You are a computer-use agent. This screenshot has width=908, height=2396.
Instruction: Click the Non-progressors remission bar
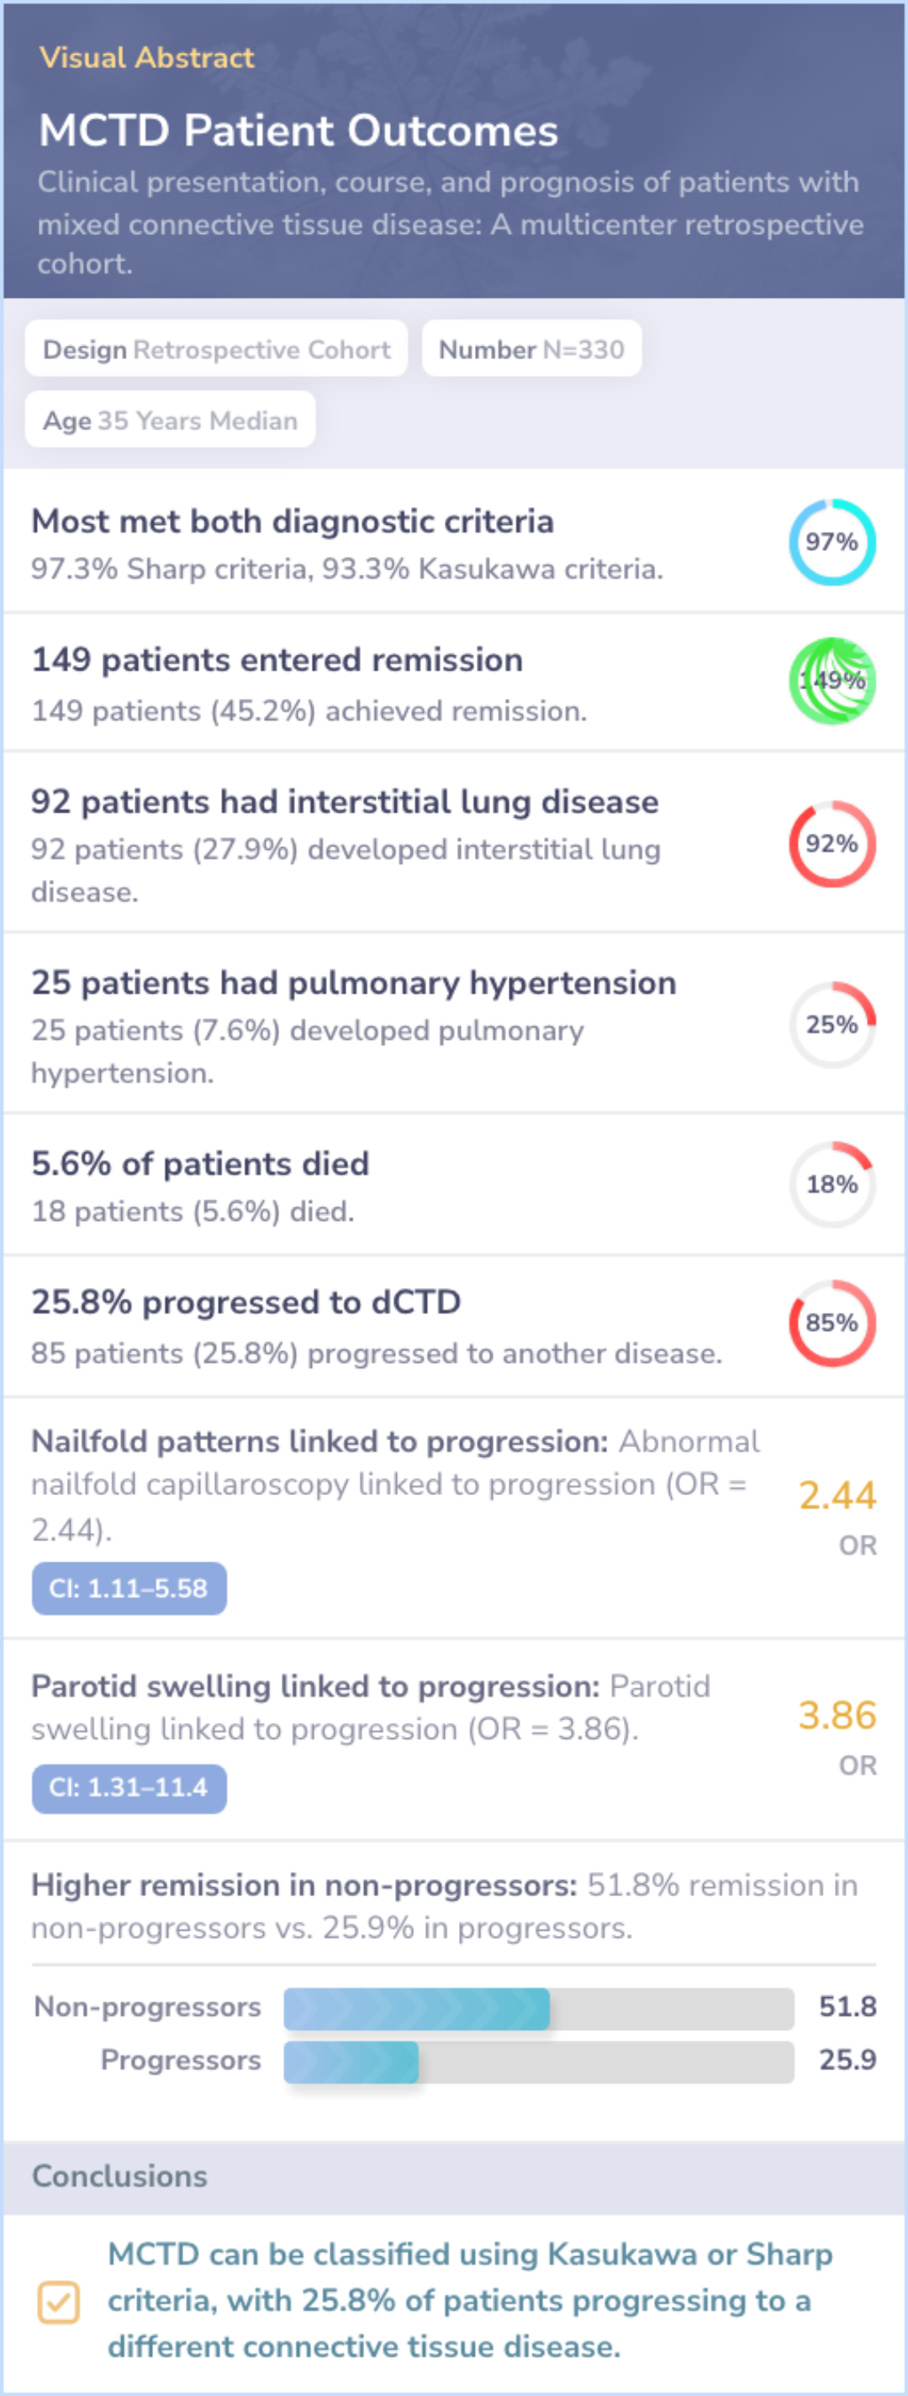pyautogui.click(x=538, y=2008)
